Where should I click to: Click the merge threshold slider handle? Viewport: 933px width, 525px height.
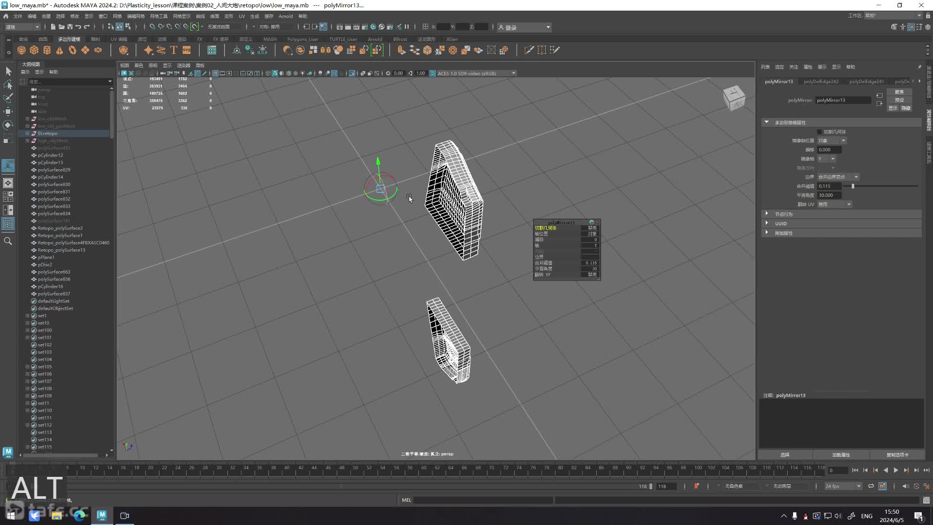click(853, 186)
